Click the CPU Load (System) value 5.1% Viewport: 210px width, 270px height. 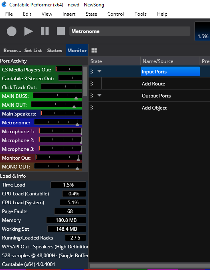(73, 203)
